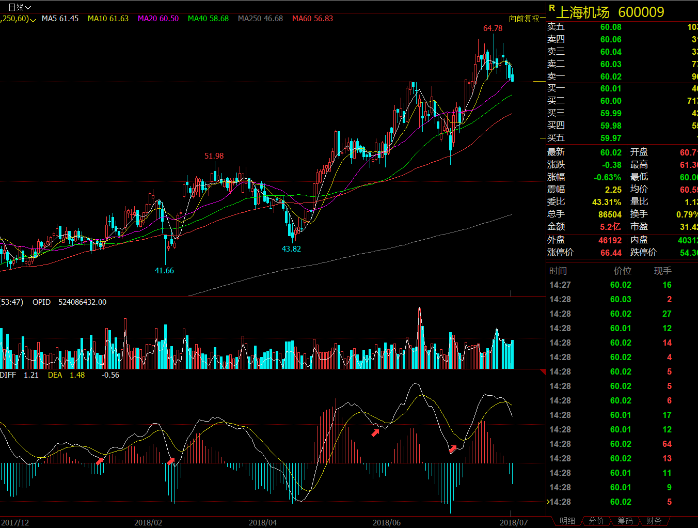Screen dimensions: 698x528
Task: Click the 2018/06 date axis label
Action: [387, 522]
